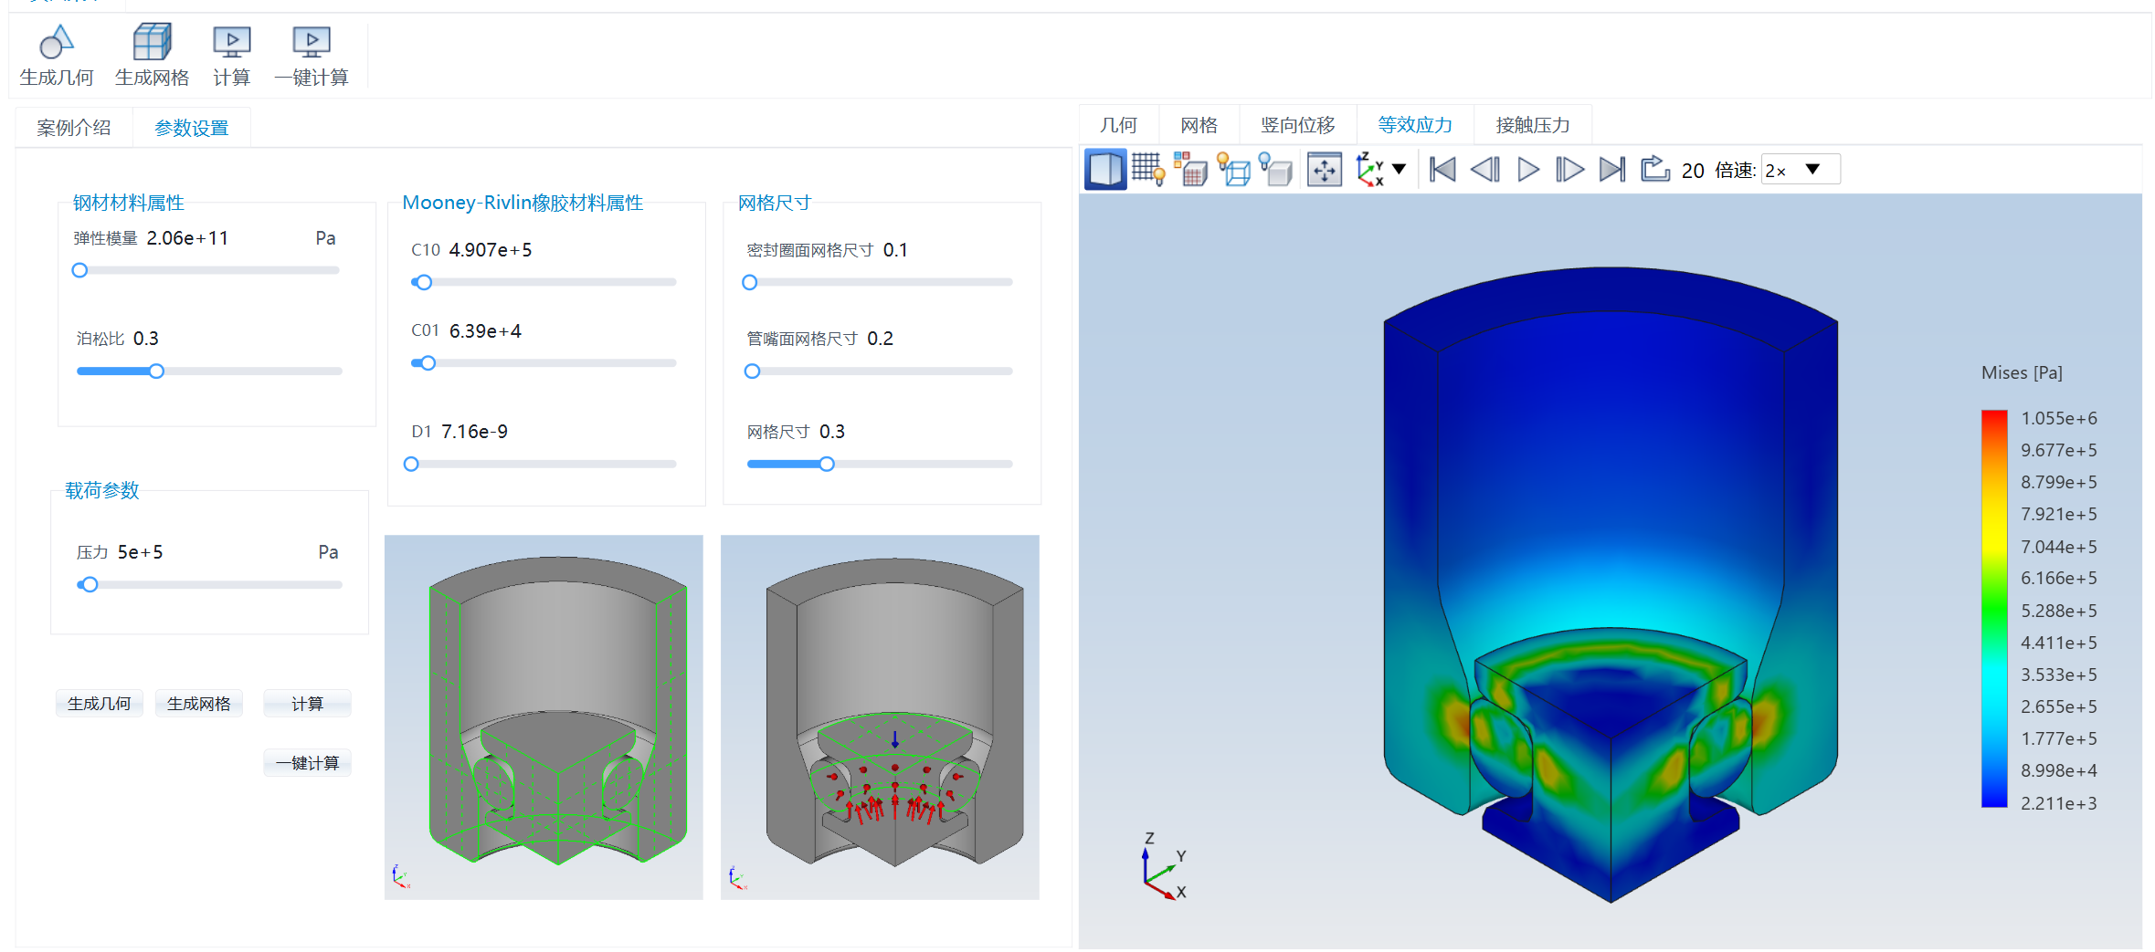Click the 生成几何 button below load parameters

(100, 704)
